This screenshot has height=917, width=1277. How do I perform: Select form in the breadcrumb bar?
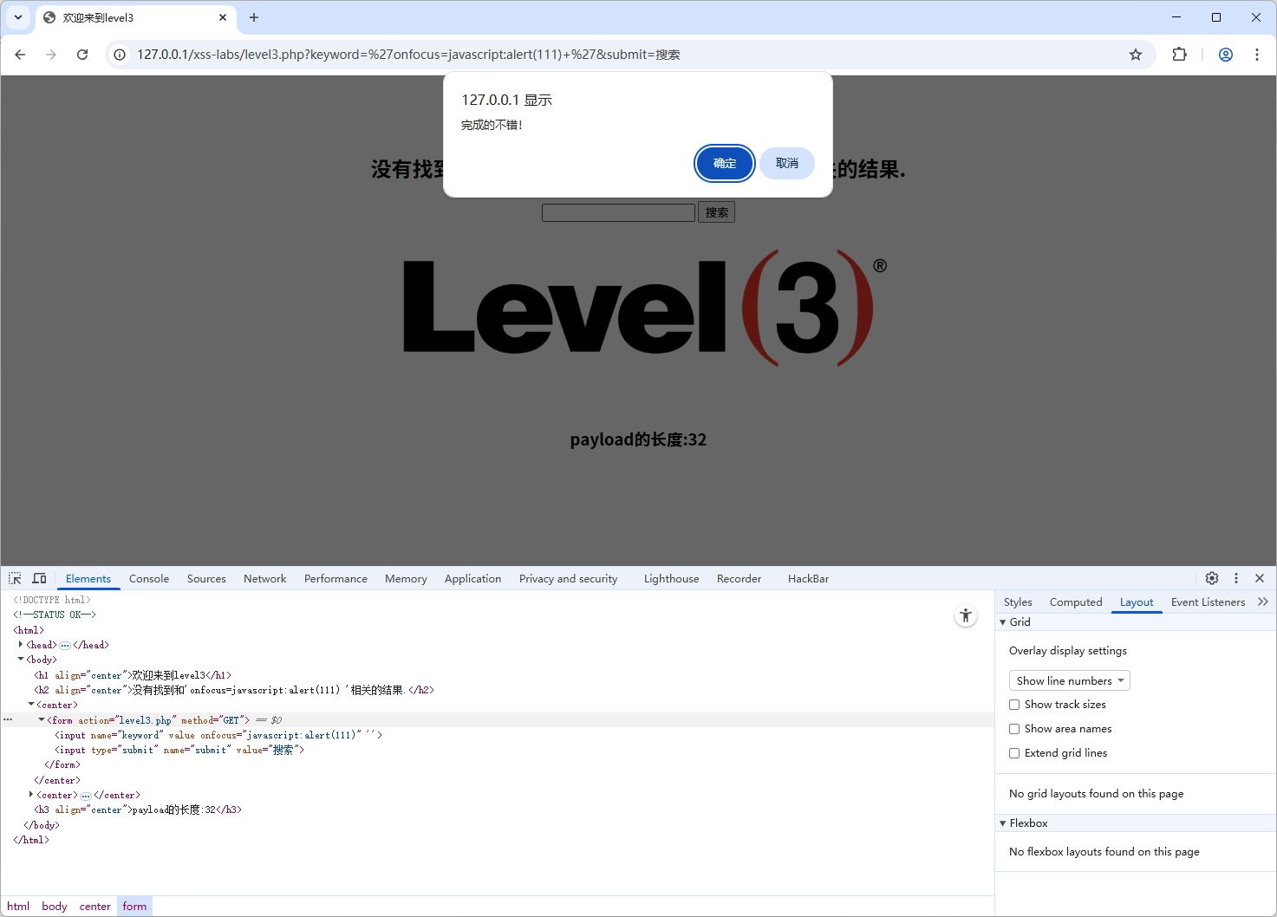[x=134, y=906]
